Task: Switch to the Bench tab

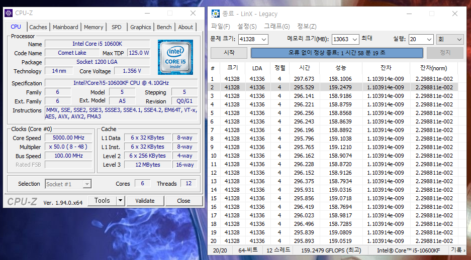Action: 164,27
